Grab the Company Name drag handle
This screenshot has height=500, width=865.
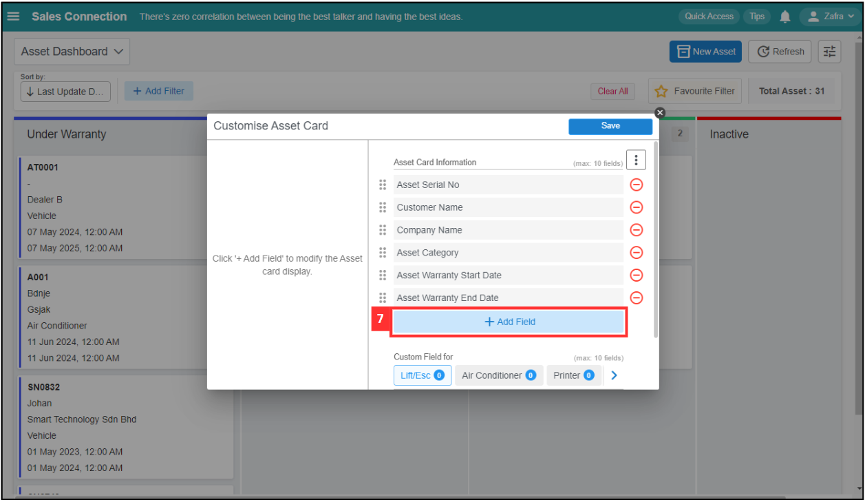(383, 230)
